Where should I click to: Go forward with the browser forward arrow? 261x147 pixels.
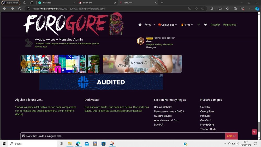pyautogui.click(x=12, y=9)
